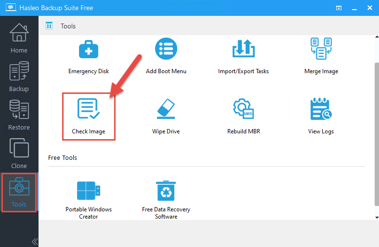This screenshot has width=379, height=247.
Task: Click the scrollbar down arrow
Action: coord(376,217)
